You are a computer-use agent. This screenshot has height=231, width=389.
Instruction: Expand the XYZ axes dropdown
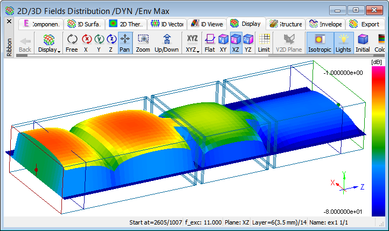[192, 43]
